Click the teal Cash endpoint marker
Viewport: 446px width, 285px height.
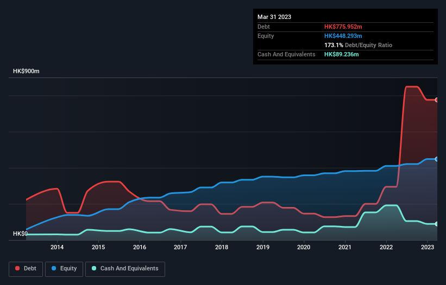(x=437, y=224)
